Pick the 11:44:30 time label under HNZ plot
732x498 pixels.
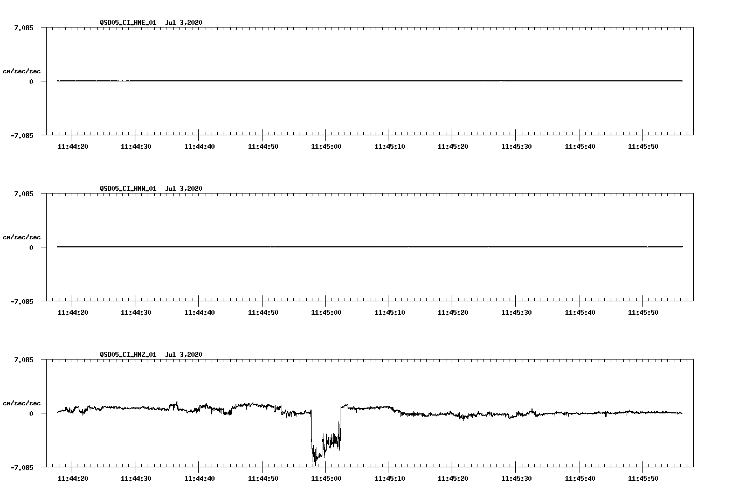coord(136,479)
